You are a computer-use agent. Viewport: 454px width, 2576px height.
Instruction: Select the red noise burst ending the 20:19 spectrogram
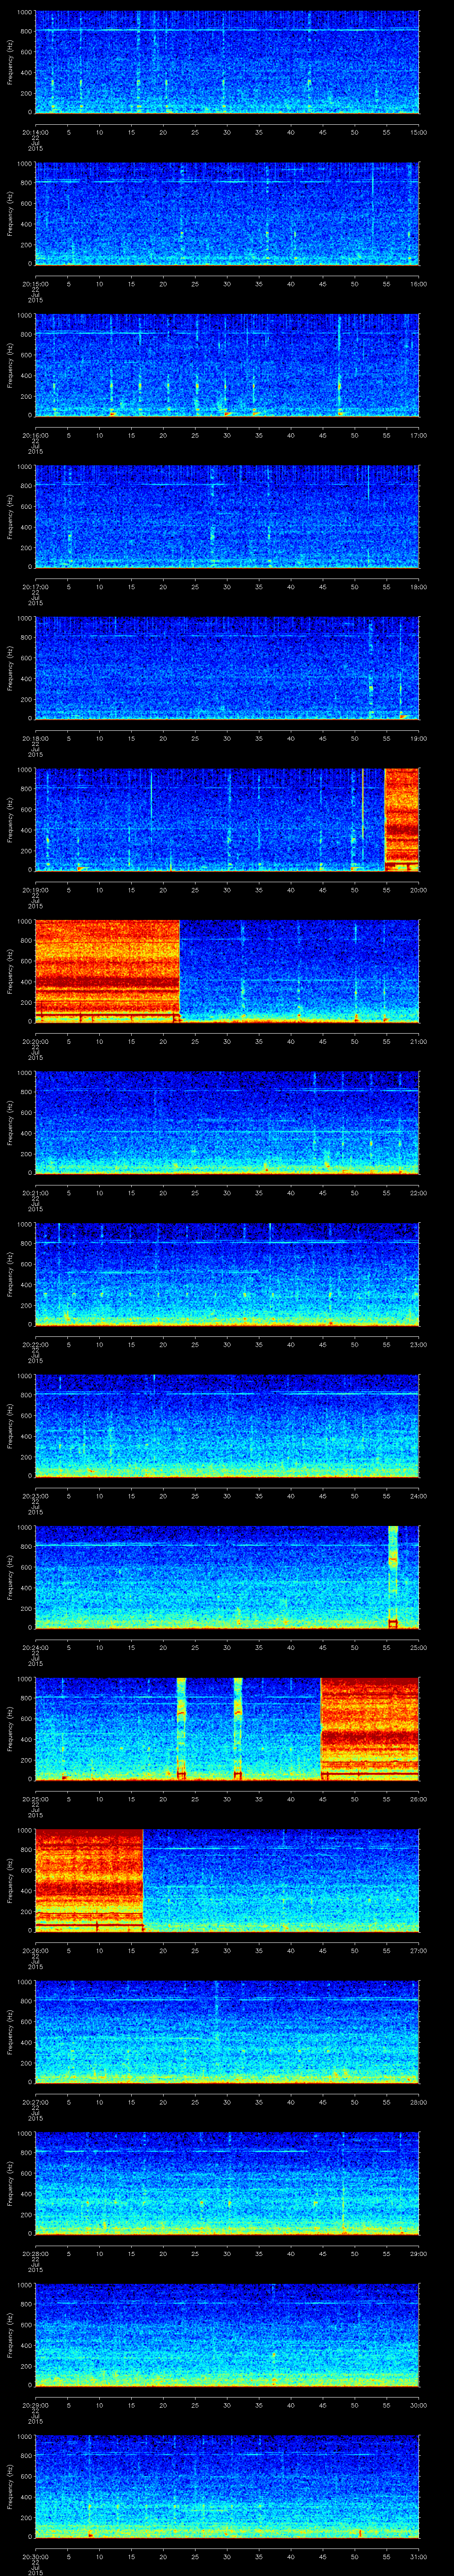[x=402, y=819]
